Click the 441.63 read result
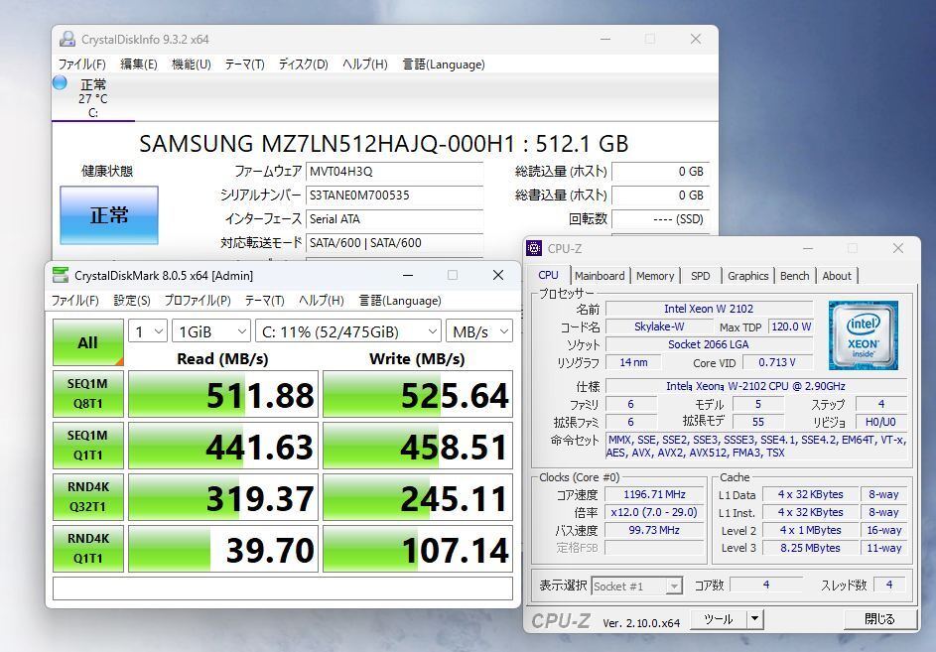 [x=223, y=446]
